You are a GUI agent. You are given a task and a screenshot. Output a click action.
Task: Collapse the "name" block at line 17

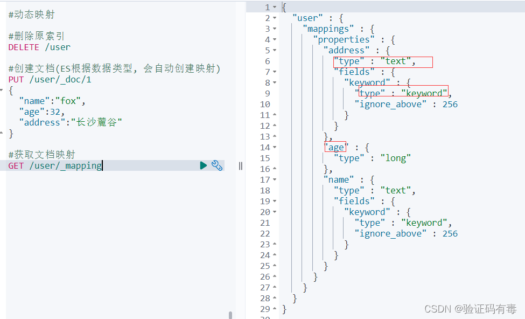(275, 179)
